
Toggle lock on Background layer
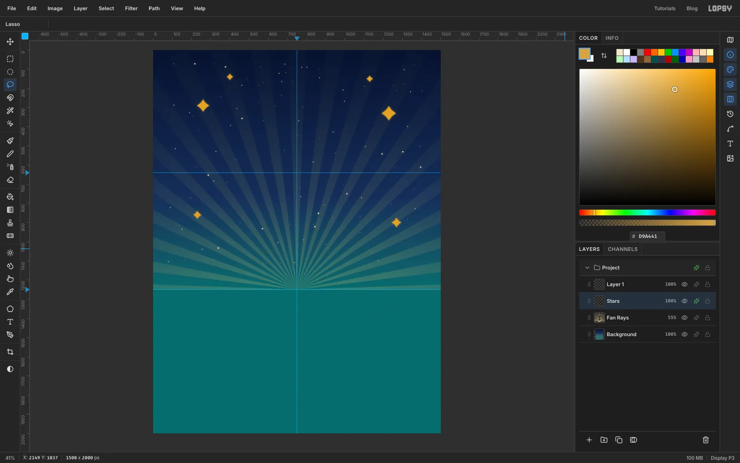click(x=708, y=334)
